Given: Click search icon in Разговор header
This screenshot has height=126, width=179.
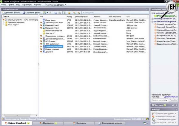Looking at the screenshot, I should pos(173,105).
